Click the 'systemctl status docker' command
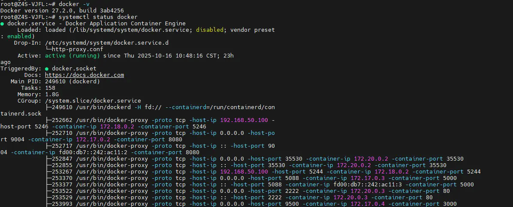513x207 pixels. [x=98, y=17]
